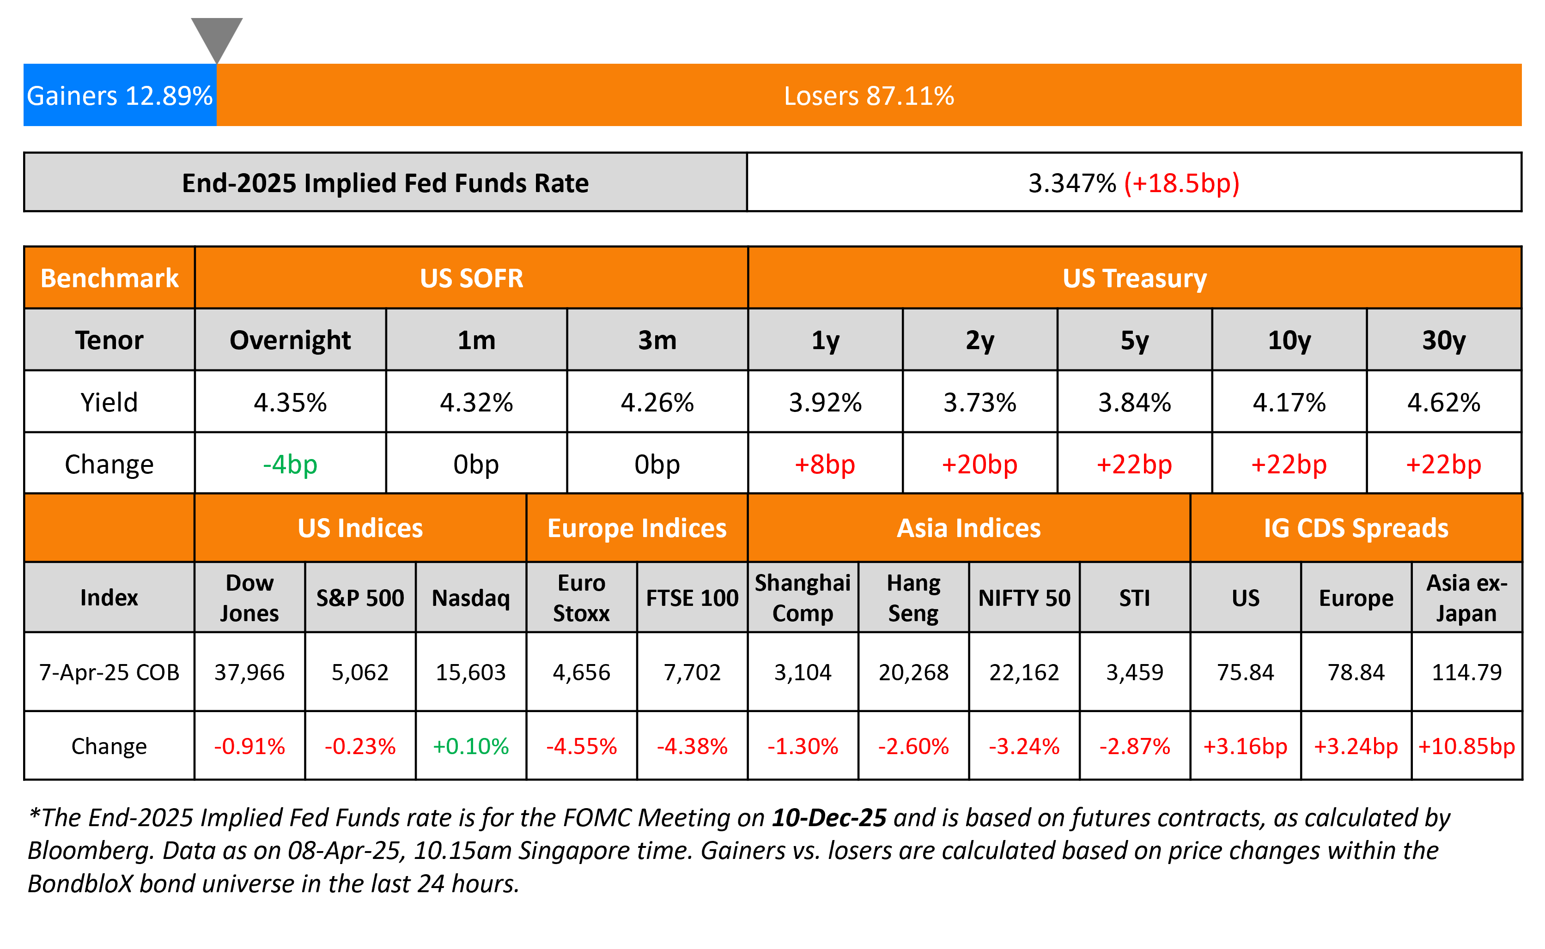Click the Dow Jones value 37,966
The image size is (1545, 949).
[x=249, y=672]
